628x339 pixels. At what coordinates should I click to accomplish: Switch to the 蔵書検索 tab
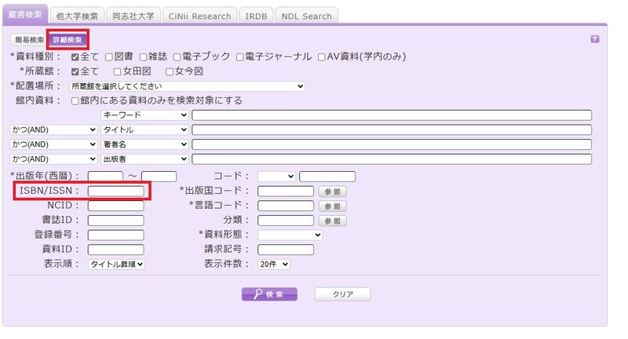[25, 15]
